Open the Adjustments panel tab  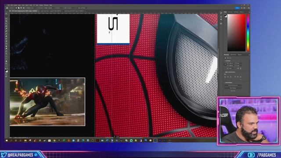[233, 54]
